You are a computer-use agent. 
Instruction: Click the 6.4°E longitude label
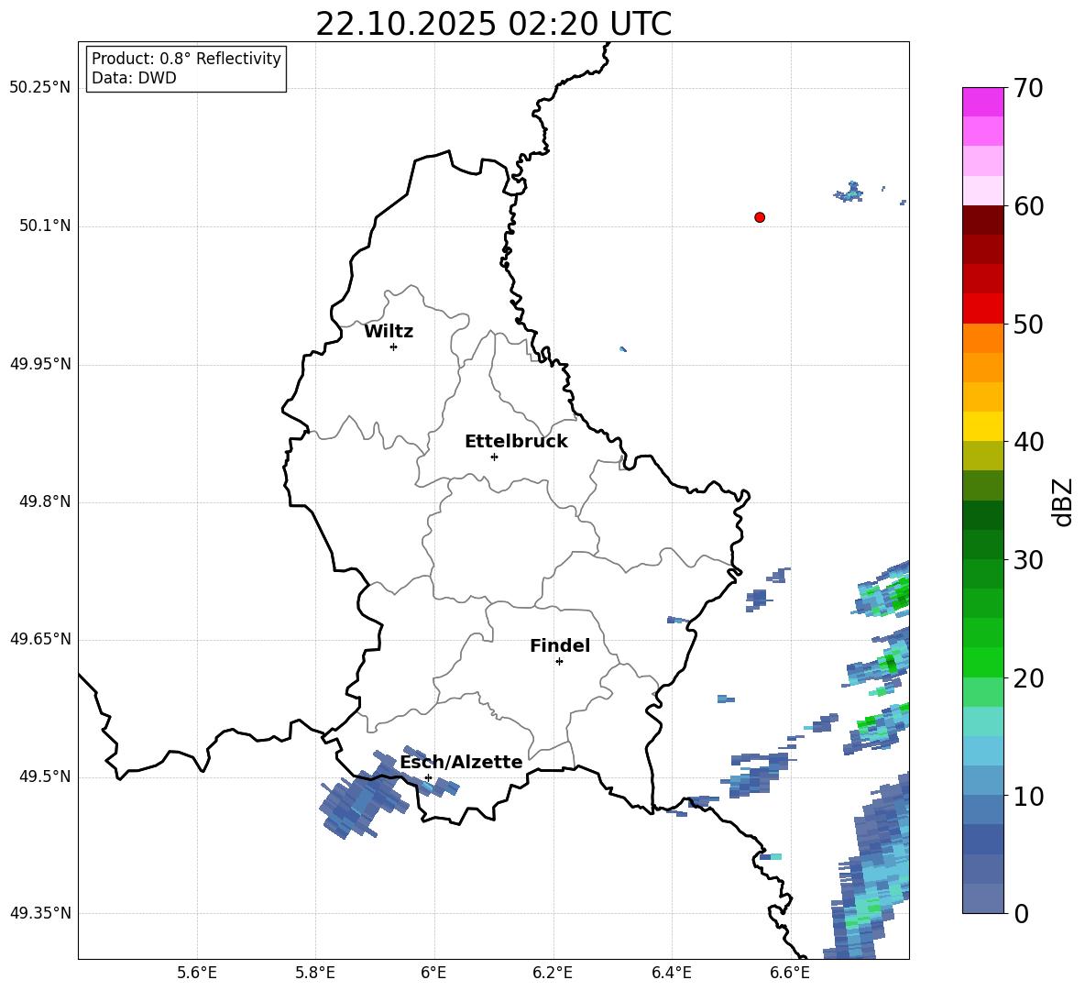[671, 973]
